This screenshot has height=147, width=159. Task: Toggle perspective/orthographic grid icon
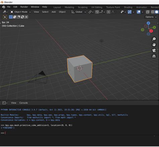coord(154,56)
